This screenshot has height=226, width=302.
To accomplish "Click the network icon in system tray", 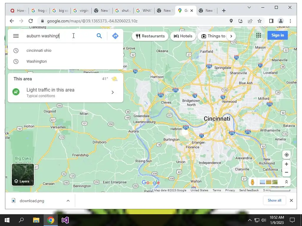I will 257,220.
